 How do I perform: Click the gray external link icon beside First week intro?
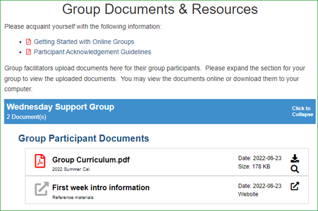pos(41,189)
